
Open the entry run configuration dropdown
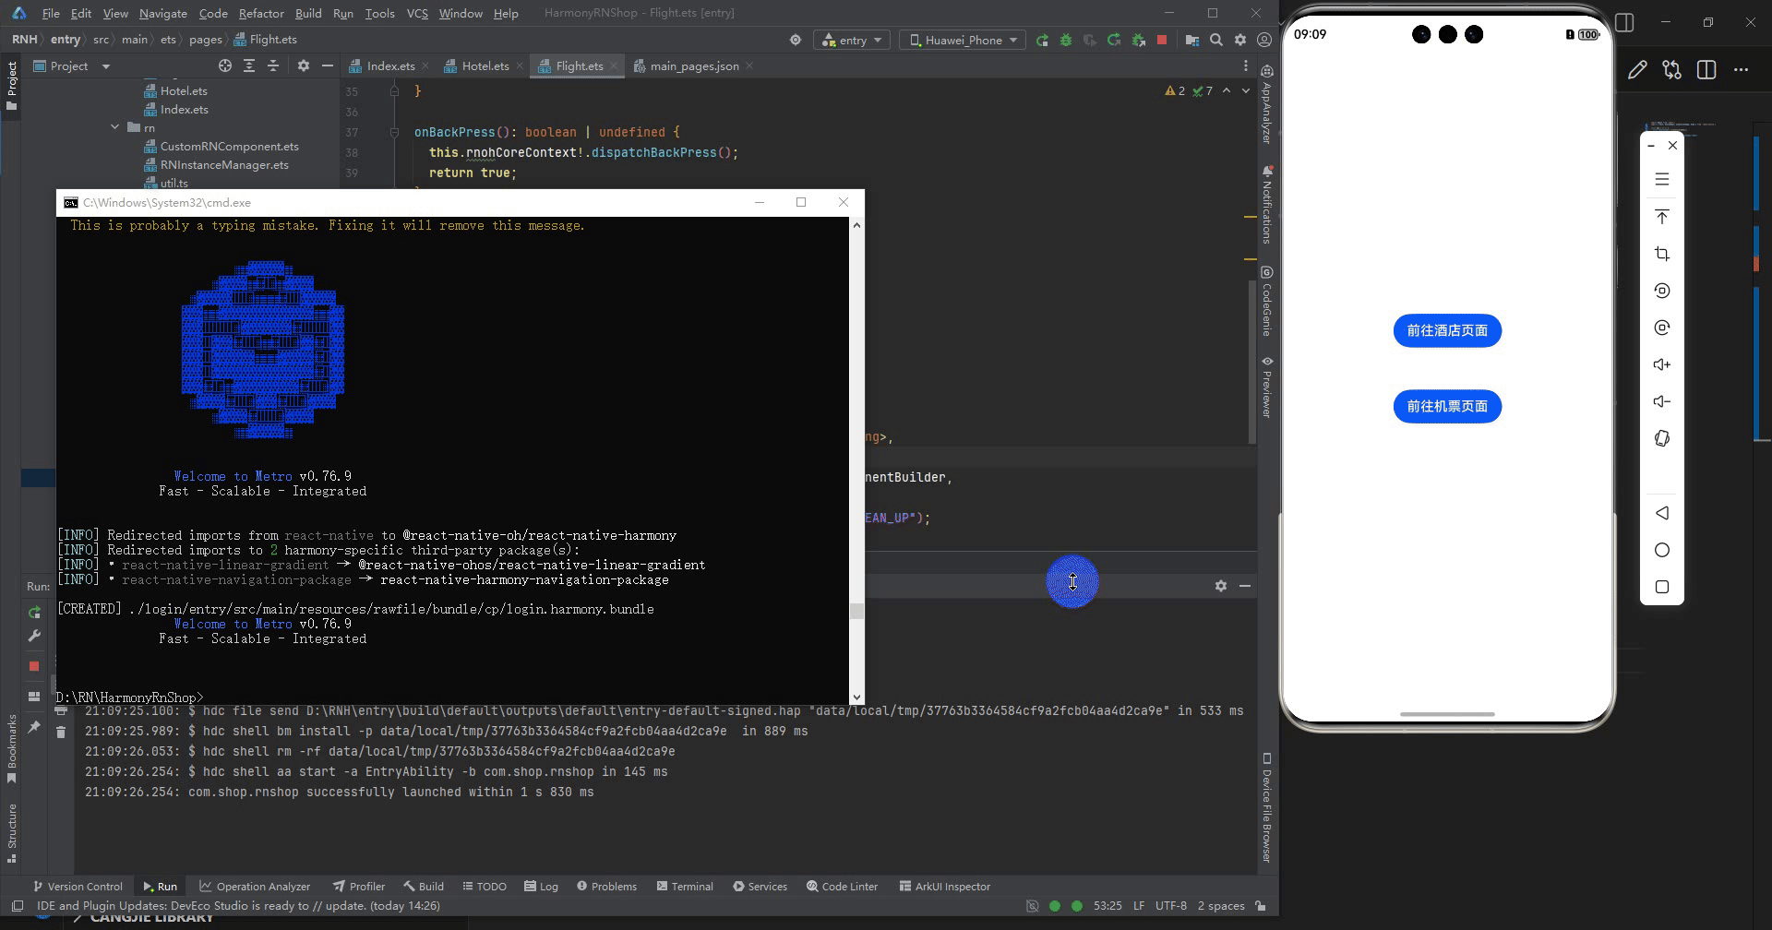click(x=853, y=41)
